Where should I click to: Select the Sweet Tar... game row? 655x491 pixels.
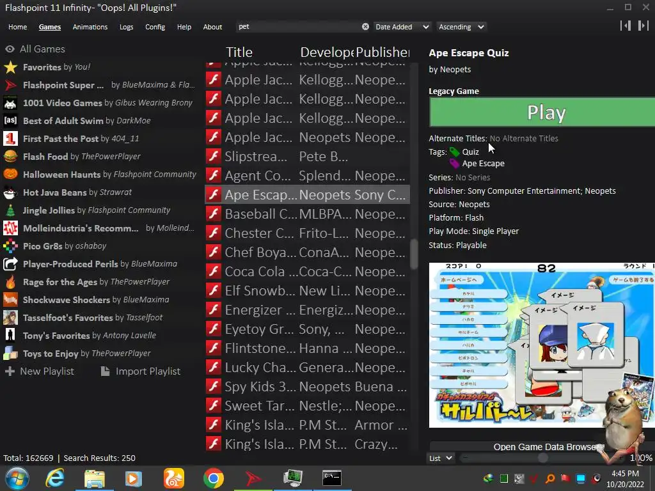pos(307,405)
